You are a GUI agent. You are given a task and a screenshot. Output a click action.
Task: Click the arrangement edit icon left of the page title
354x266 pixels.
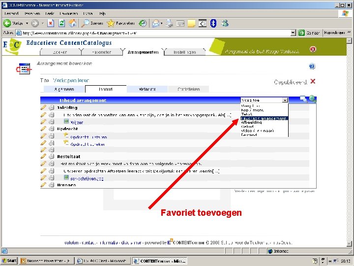pos(24,68)
